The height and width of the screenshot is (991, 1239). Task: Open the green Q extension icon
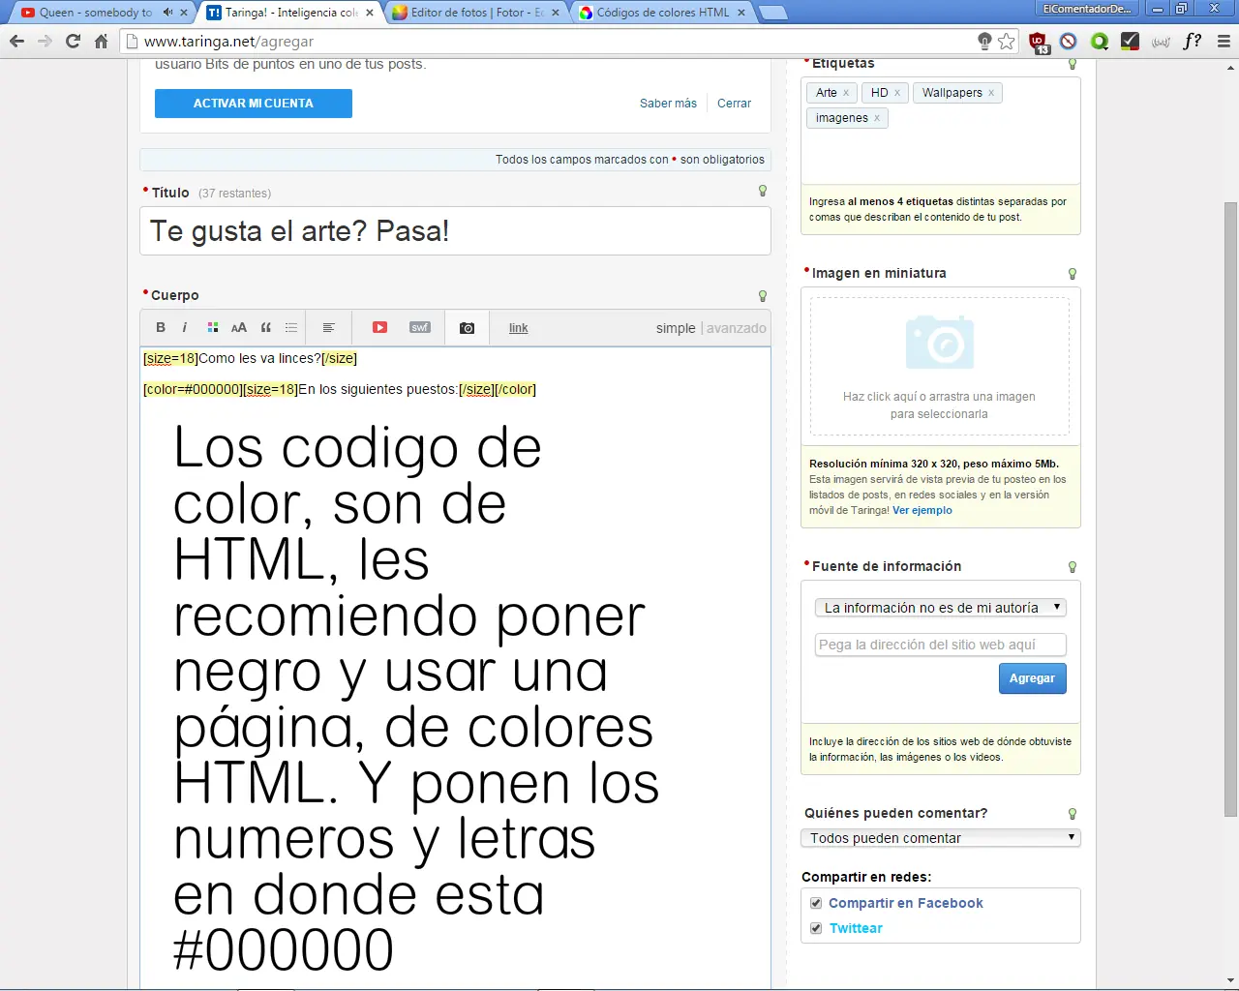[1100, 41]
